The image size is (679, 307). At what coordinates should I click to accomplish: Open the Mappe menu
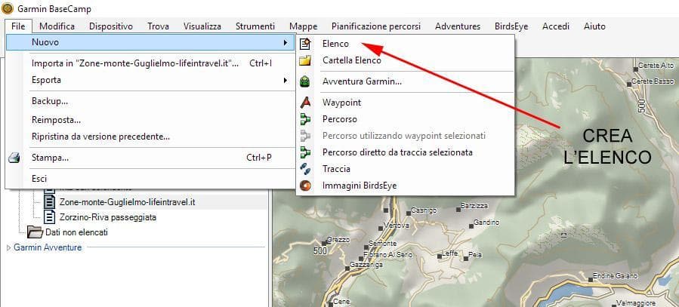(x=303, y=26)
